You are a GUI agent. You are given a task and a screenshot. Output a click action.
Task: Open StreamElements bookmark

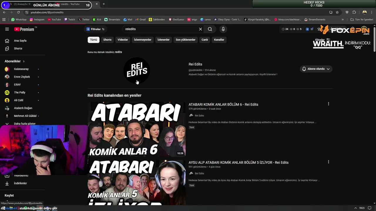coord(315,20)
